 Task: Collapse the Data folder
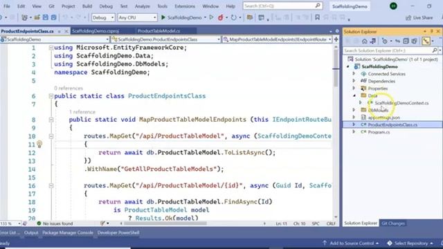pos(354,95)
